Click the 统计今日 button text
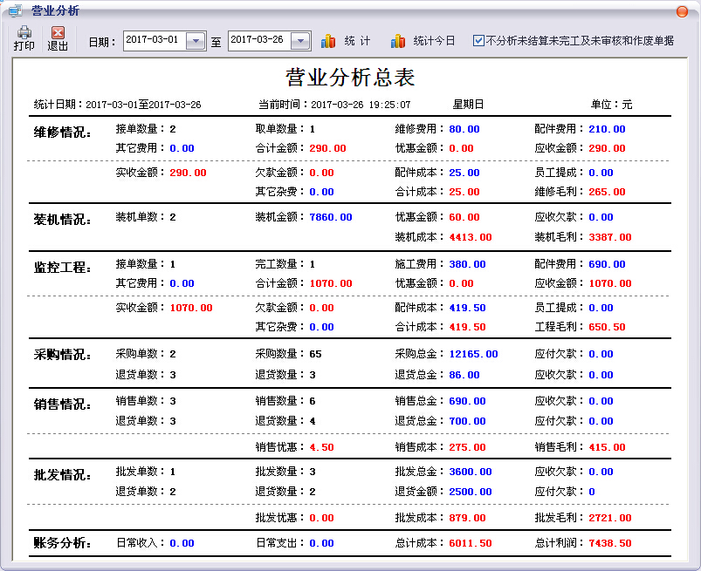 tap(434, 41)
